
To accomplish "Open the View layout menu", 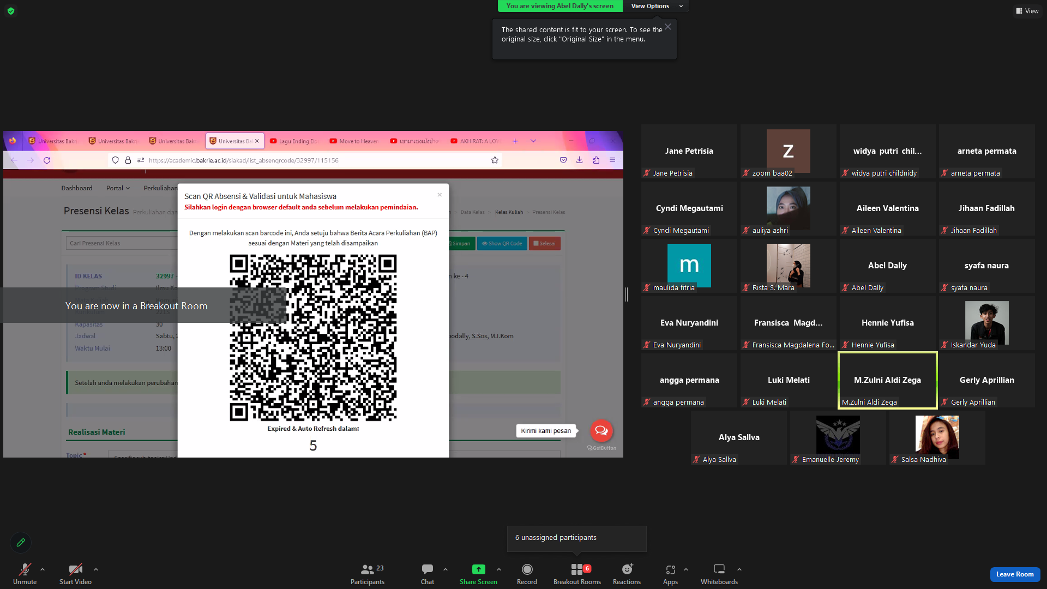I will tap(1027, 11).
